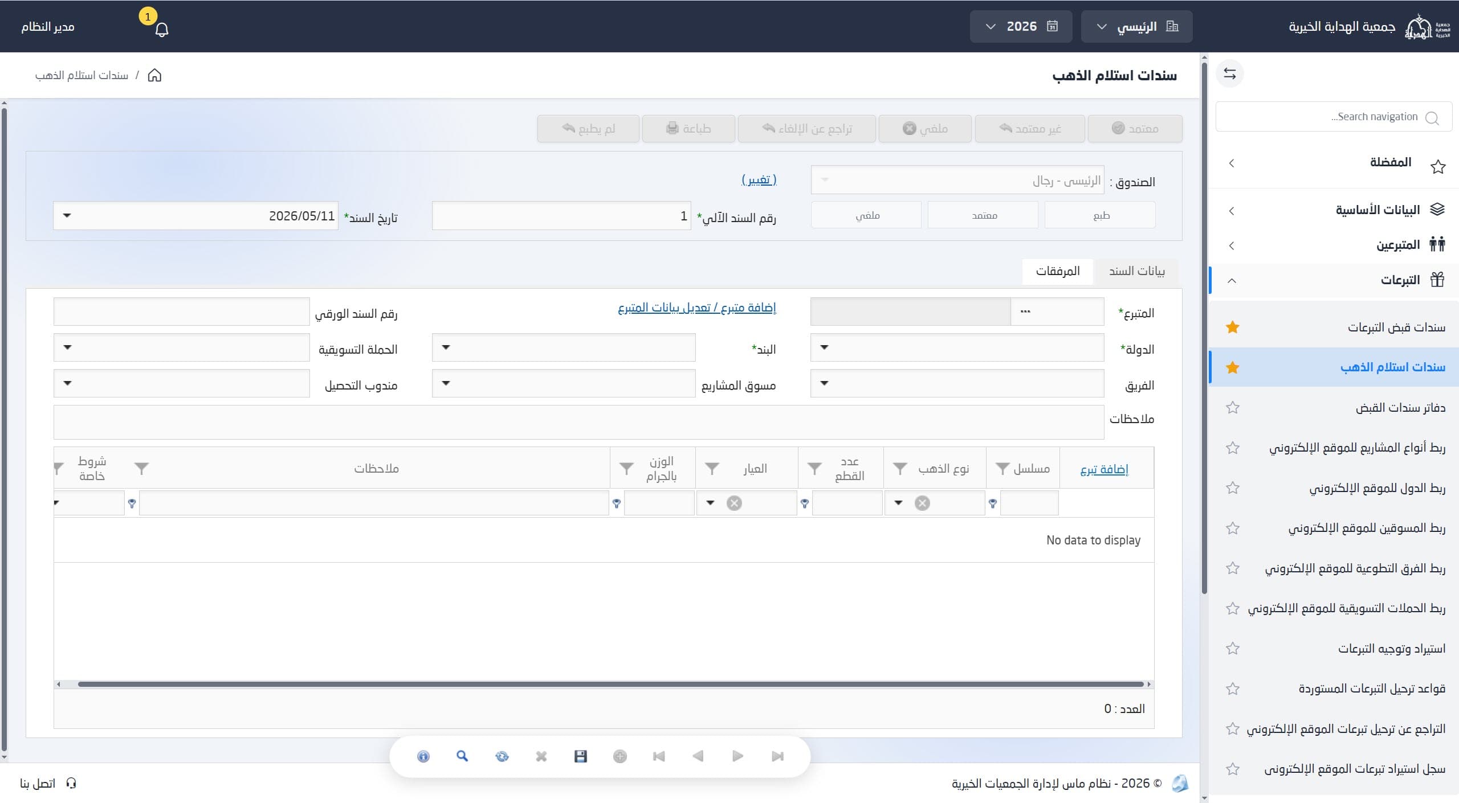Toggle favorite star for قواعد ترحيل التبرعات المستوردة
This screenshot has height=803, width=1459.
pos(1233,689)
